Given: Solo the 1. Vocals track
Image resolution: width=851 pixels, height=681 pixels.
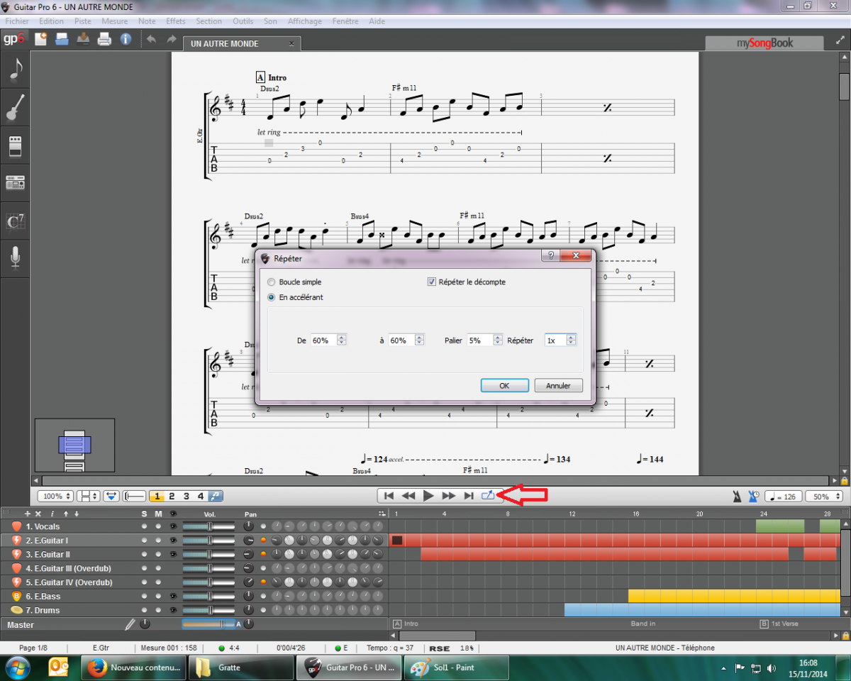Looking at the screenshot, I should pos(144,526).
